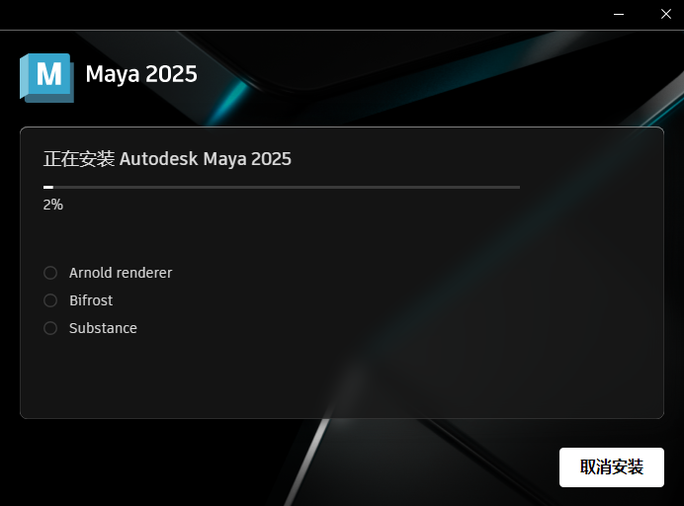This screenshot has width=684, height=506.
Task: Click the 取消安装 cancel button
Action: click(x=612, y=467)
